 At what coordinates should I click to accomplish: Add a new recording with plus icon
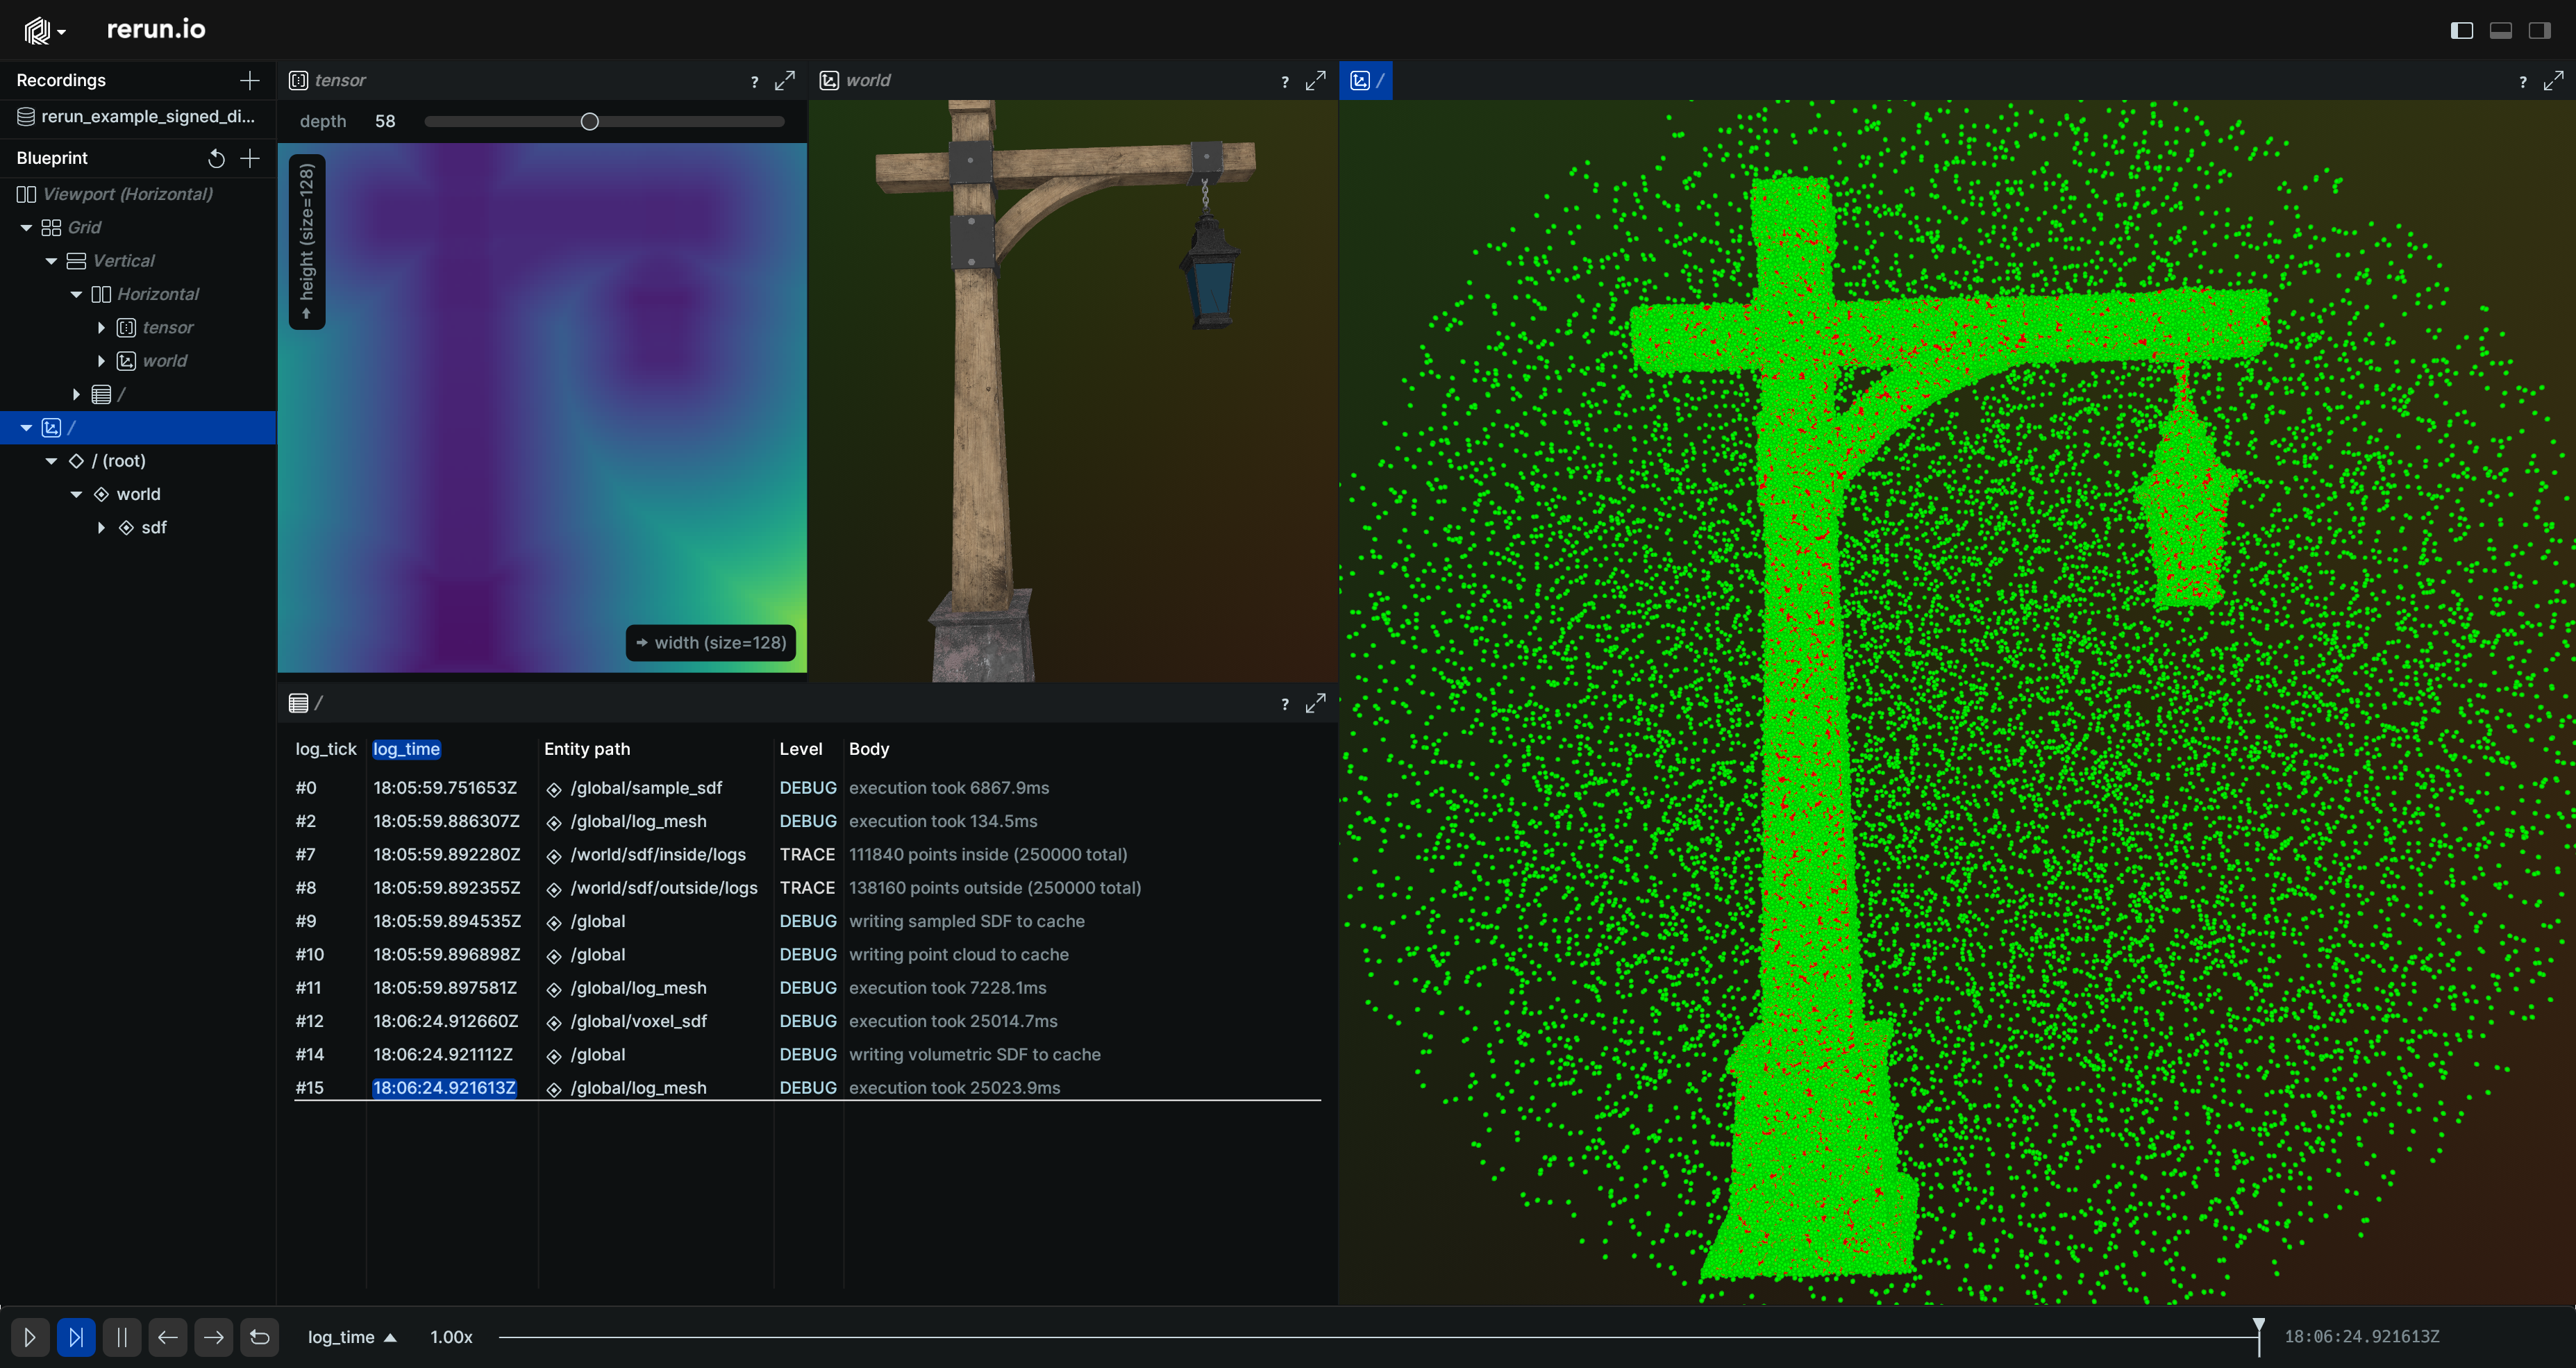250,80
